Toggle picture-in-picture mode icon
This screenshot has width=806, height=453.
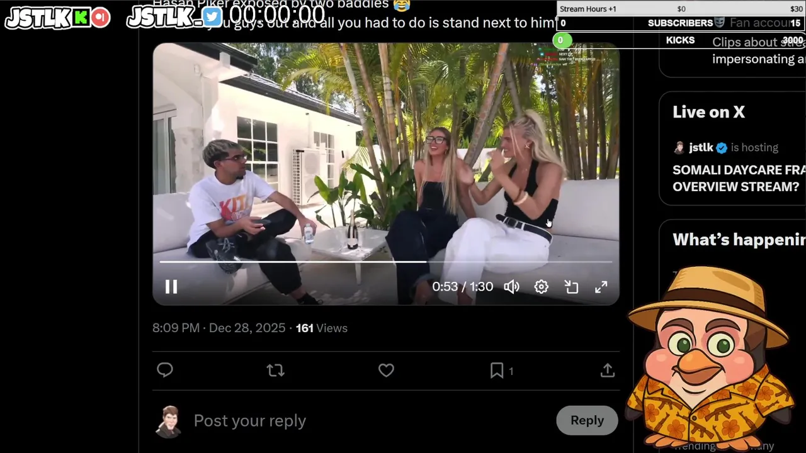coord(572,287)
